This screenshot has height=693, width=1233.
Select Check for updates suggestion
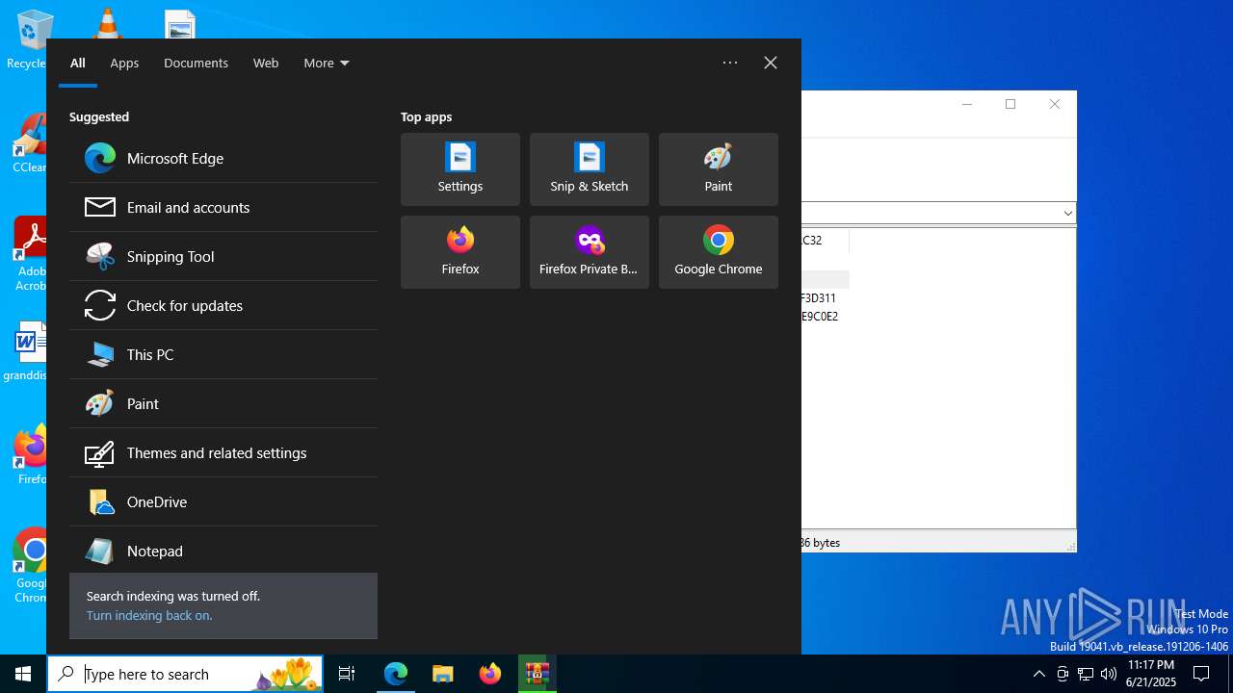pos(223,305)
